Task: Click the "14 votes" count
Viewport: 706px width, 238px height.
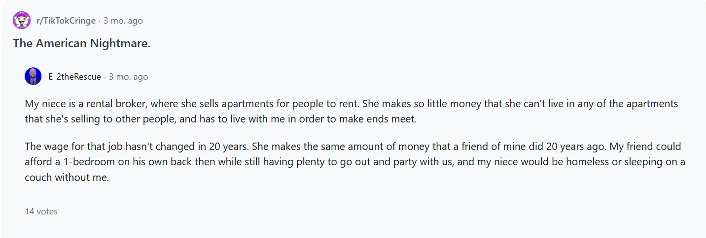Action: 41,211
